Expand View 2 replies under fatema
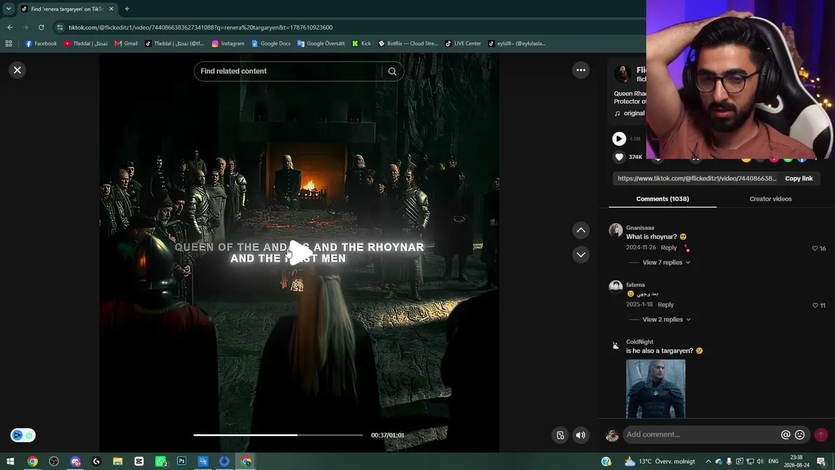835x470 pixels. (666, 319)
